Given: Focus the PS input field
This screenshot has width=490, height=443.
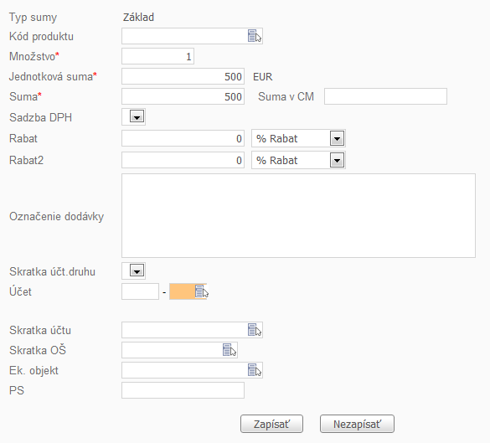Looking at the screenshot, I should pyautogui.click(x=183, y=390).
